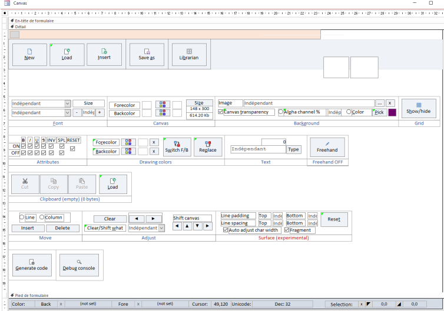Screen dimensions: 444x311
Task: Toggle the Fragment checkbox
Action: pyautogui.click(x=287, y=230)
